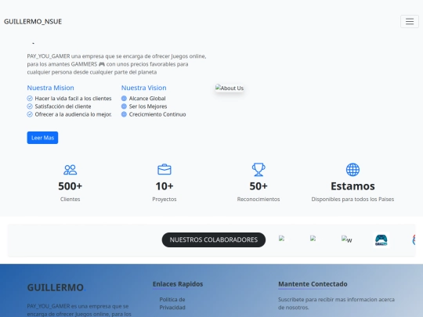Click bullet icon beside Ser los Mejores
Screen dimensions: 423x317
[124, 106]
